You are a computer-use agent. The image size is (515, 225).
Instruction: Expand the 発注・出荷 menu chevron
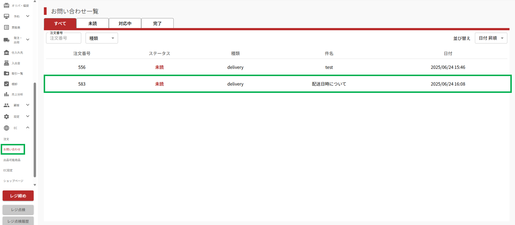click(28, 40)
